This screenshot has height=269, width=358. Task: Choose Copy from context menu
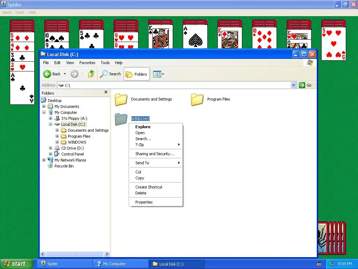click(156, 178)
